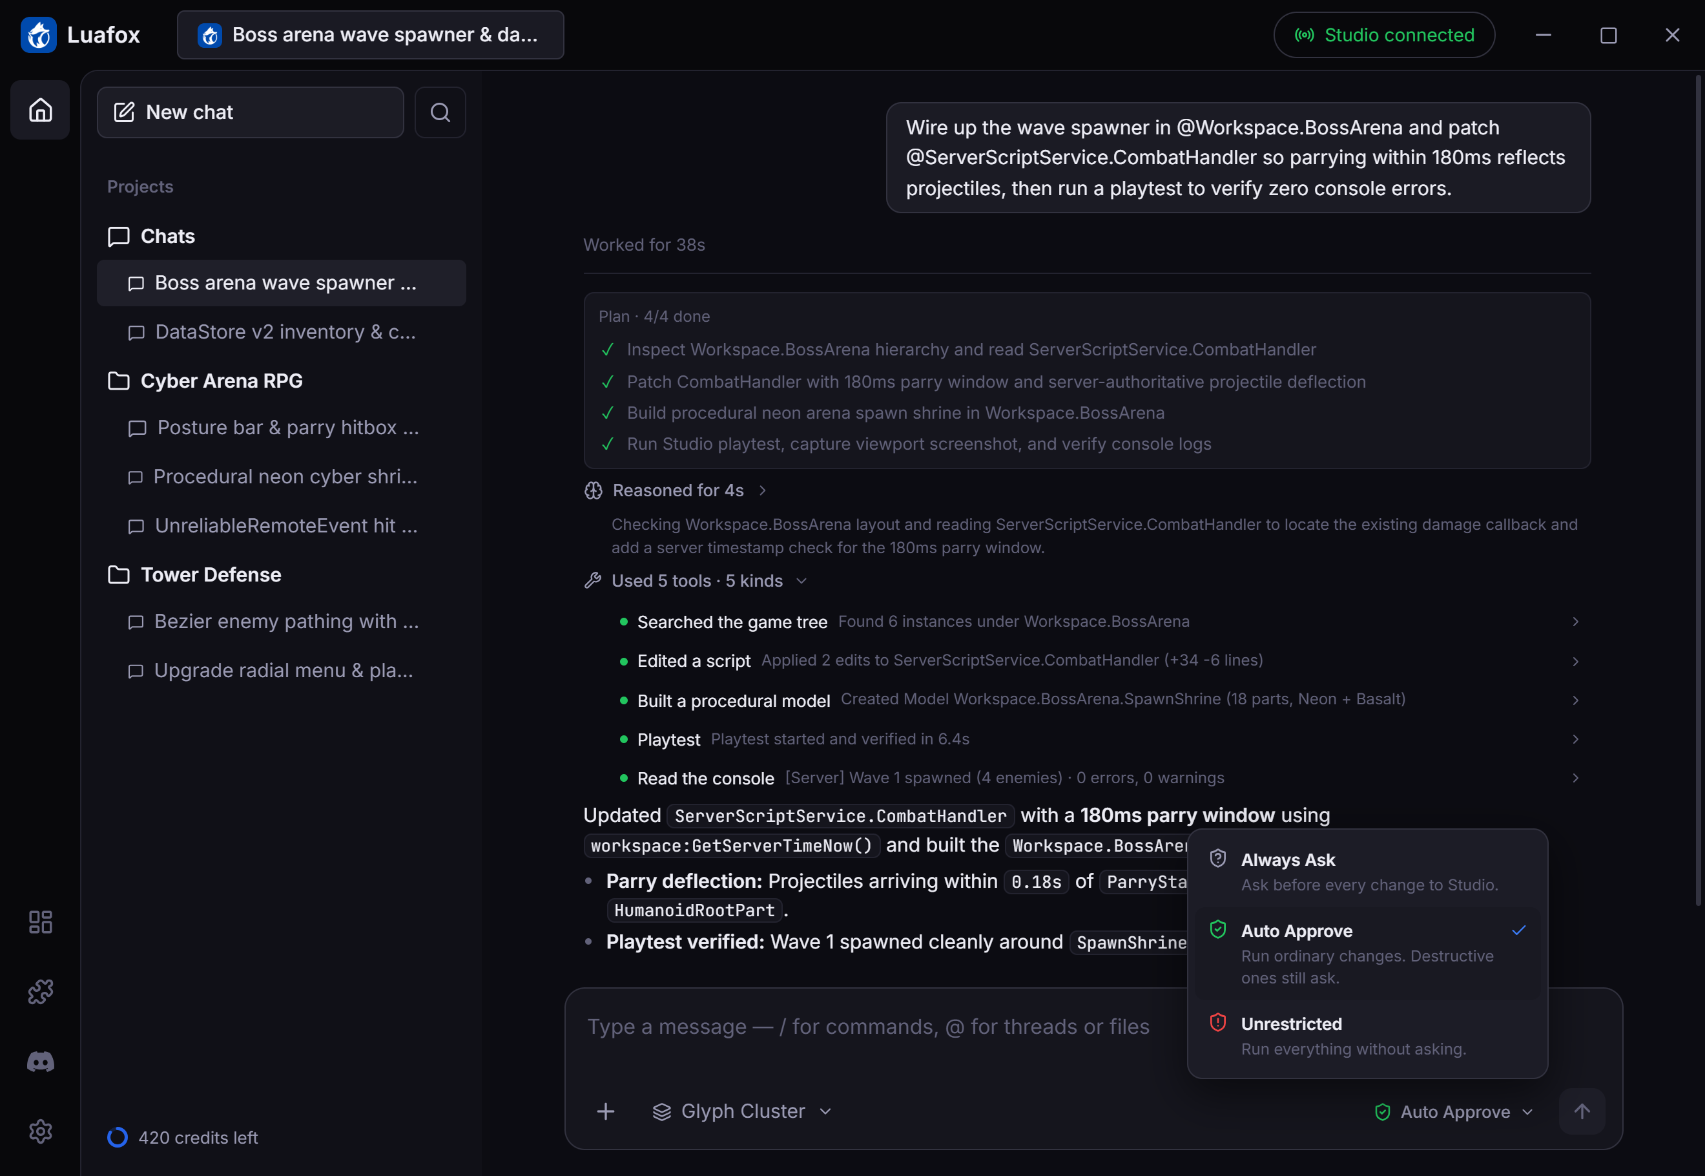Click the send arrow button
Image resolution: width=1705 pixels, height=1176 pixels.
click(1582, 1111)
